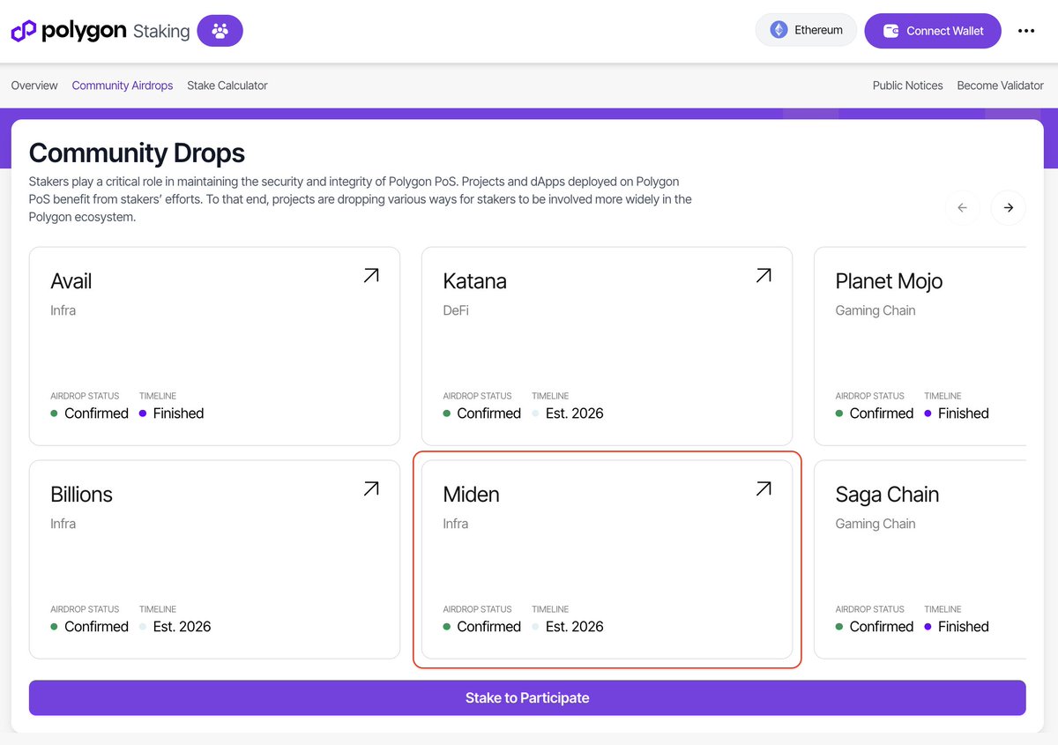Click Infra label under Miden
1058x745 pixels.
[x=455, y=524]
